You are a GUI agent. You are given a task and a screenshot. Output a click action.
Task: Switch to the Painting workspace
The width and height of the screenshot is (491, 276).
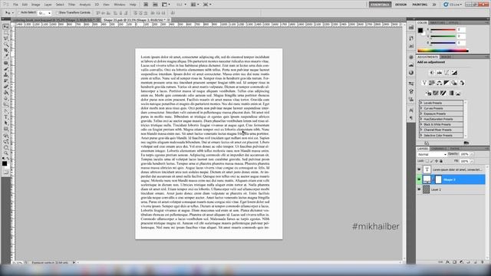[420, 5]
